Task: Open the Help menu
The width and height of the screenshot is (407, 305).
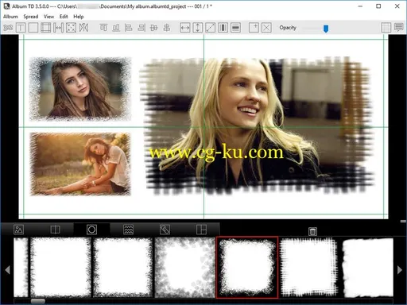Action: [79, 17]
